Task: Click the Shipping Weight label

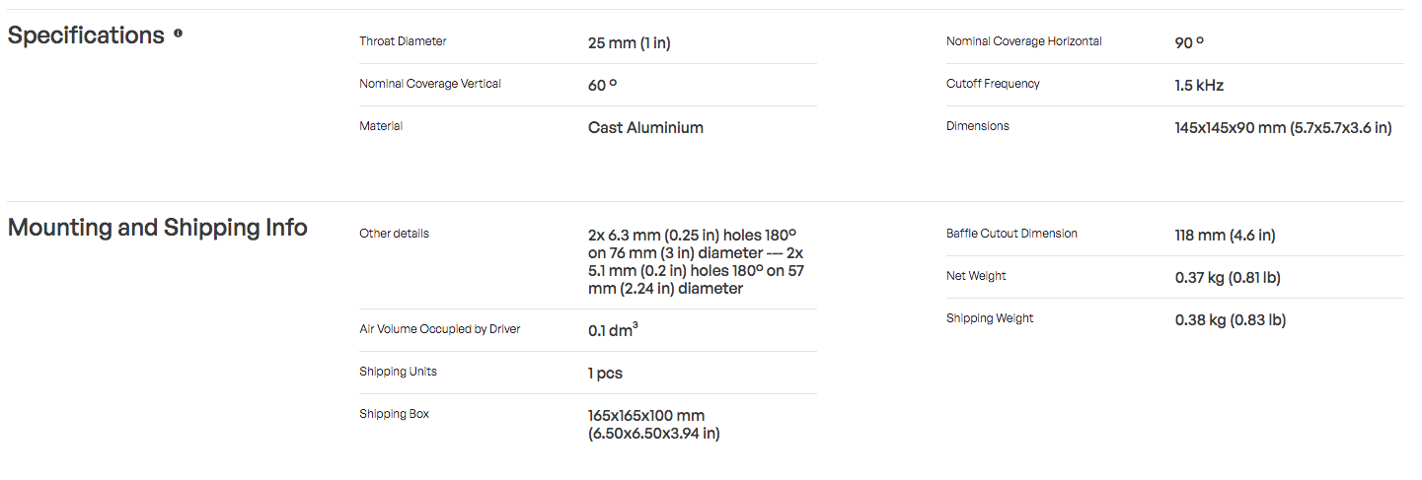Action: [x=990, y=318]
